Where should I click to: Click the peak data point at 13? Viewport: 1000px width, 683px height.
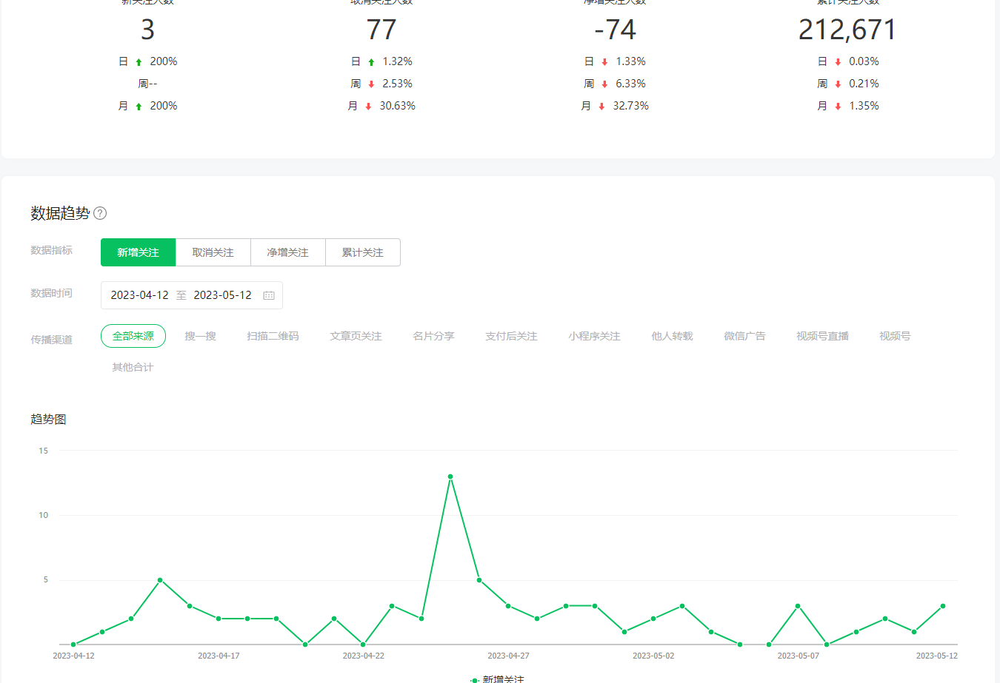pos(450,477)
